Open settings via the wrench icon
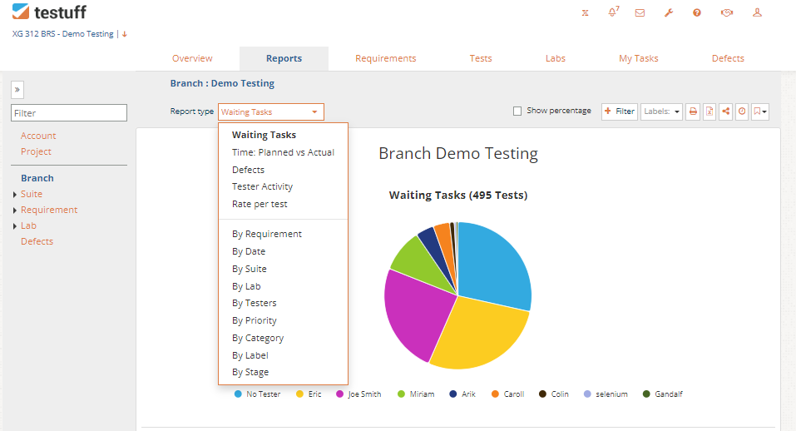The image size is (796, 431). 669,12
